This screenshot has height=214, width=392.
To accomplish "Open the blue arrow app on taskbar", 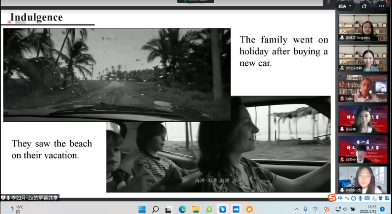I will tap(222, 209).
